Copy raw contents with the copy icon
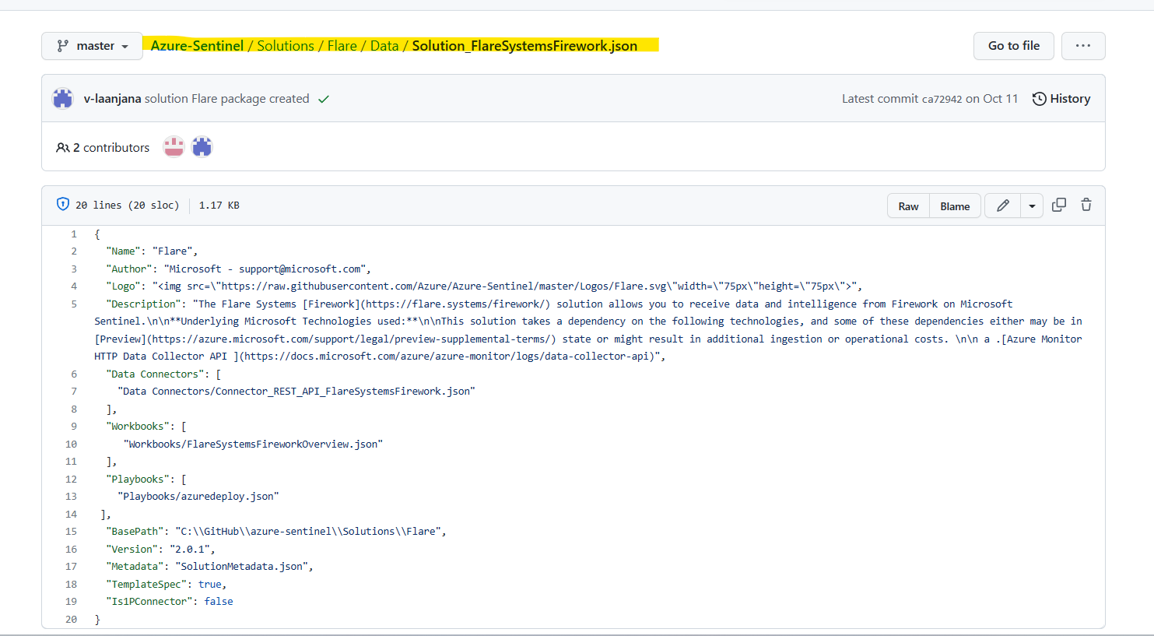1154x636 pixels. [1059, 205]
